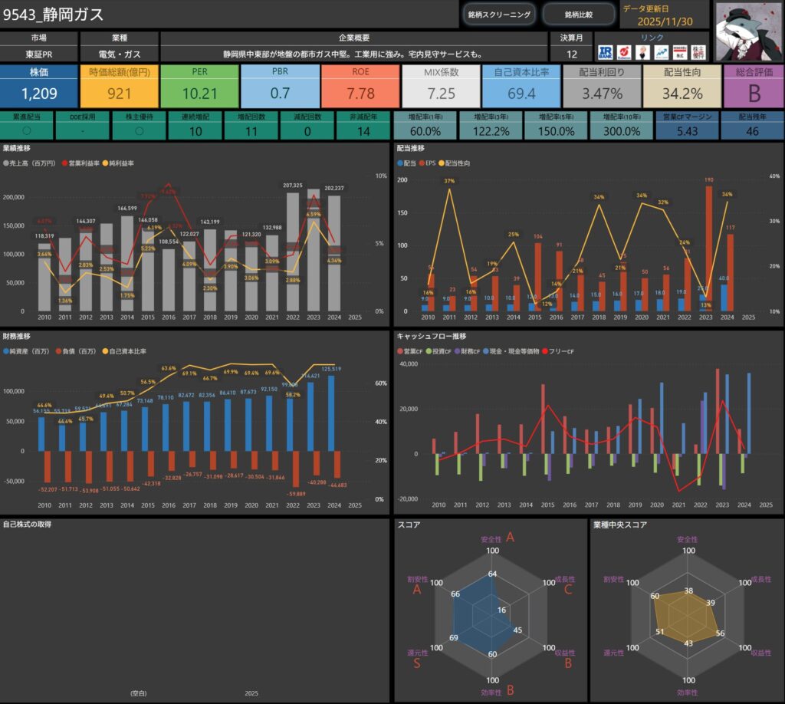Open the 株主優待 link icon
785x704 pixels.
click(698, 52)
